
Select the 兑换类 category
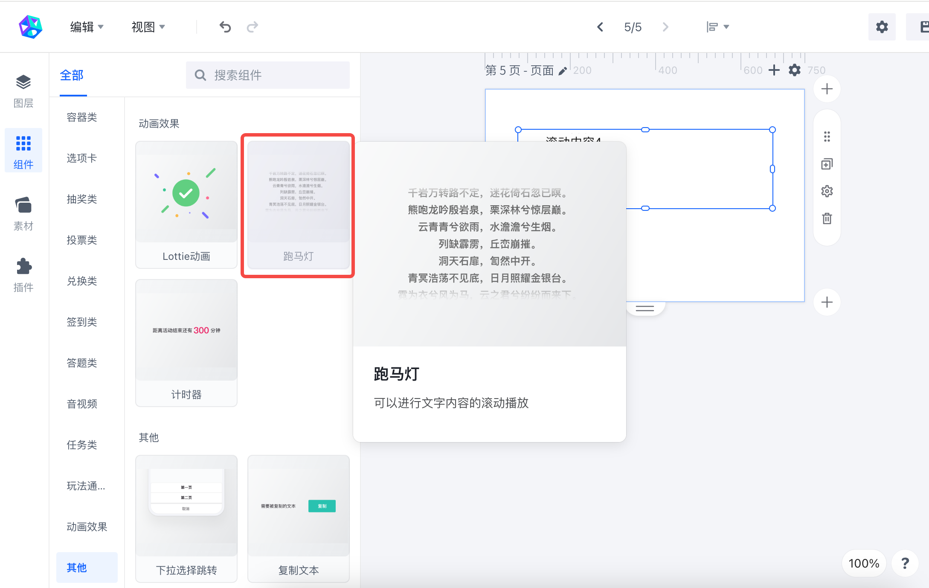pos(82,281)
